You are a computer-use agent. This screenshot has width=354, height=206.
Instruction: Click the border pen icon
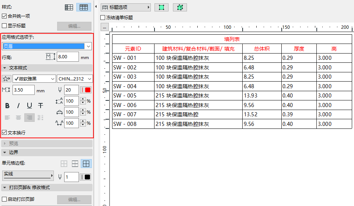pyautogui.click(x=60, y=177)
